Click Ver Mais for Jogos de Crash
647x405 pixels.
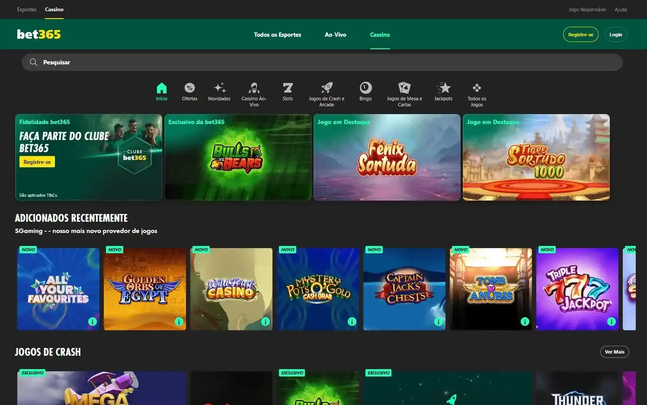click(615, 351)
